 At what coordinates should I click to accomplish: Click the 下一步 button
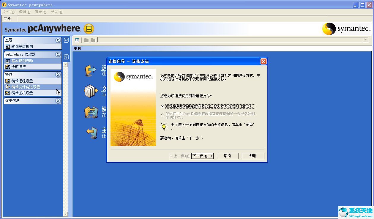(202, 156)
